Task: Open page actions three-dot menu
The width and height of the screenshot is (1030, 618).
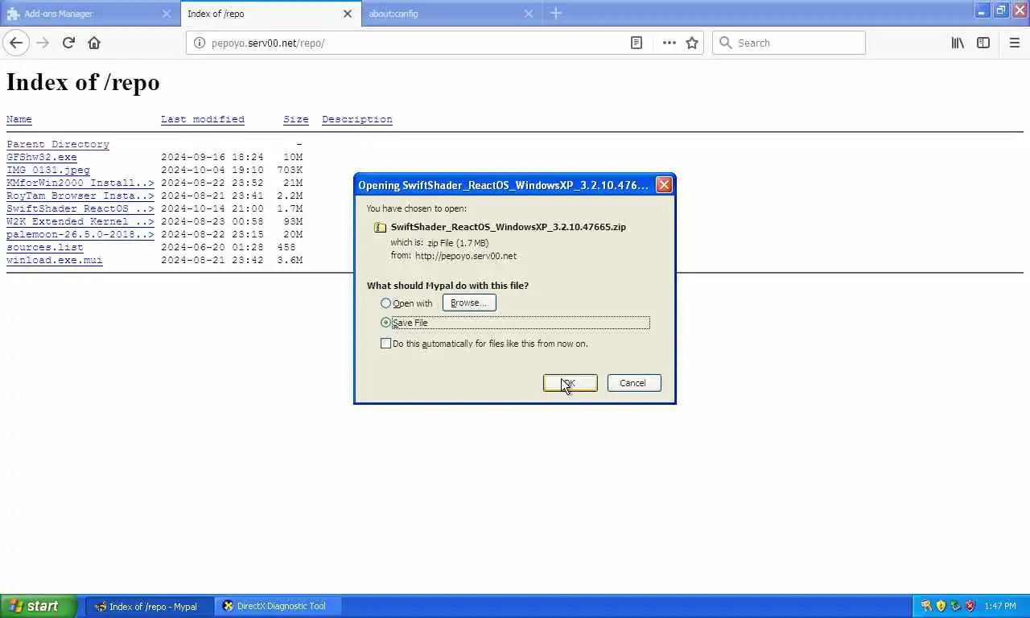Action: point(669,43)
